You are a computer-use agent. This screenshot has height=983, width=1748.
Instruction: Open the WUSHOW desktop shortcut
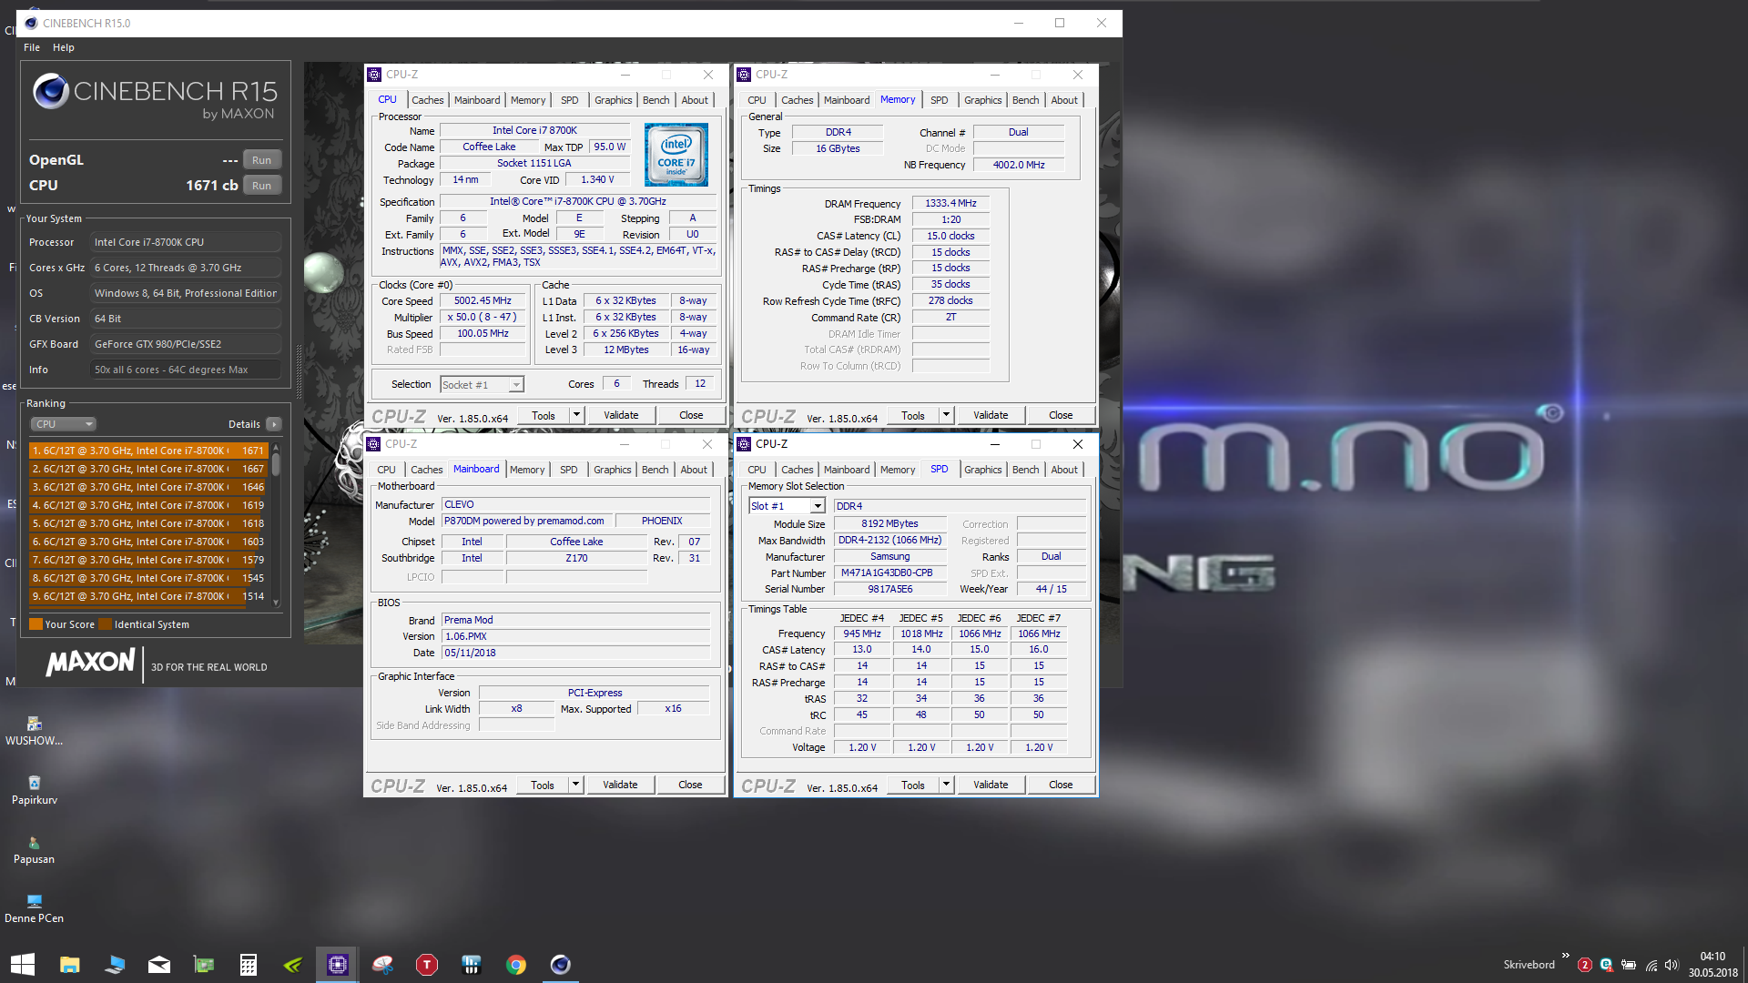(34, 731)
